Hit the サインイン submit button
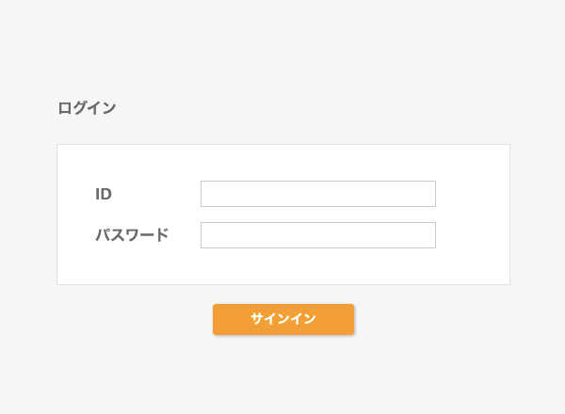Image resolution: width=565 pixels, height=414 pixels. pyautogui.click(x=282, y=319)
